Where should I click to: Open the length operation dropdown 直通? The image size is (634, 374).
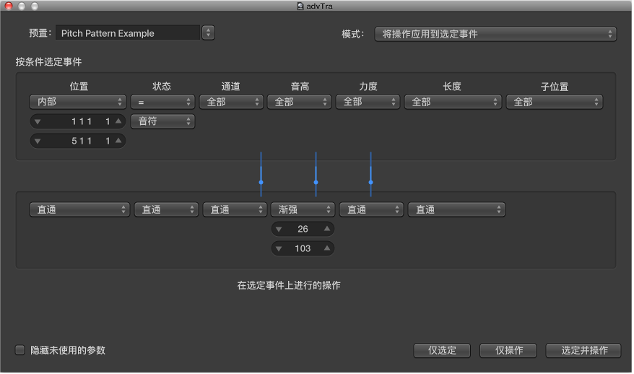pyautogui.click(x=456, y=209)
